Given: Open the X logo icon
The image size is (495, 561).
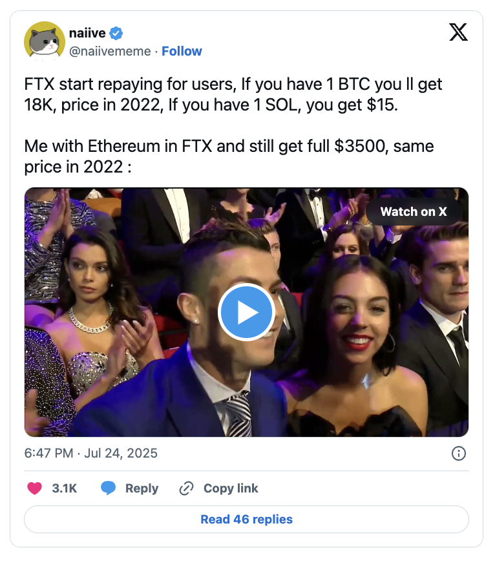Looking at the screenshot, I should coord(458,32).
